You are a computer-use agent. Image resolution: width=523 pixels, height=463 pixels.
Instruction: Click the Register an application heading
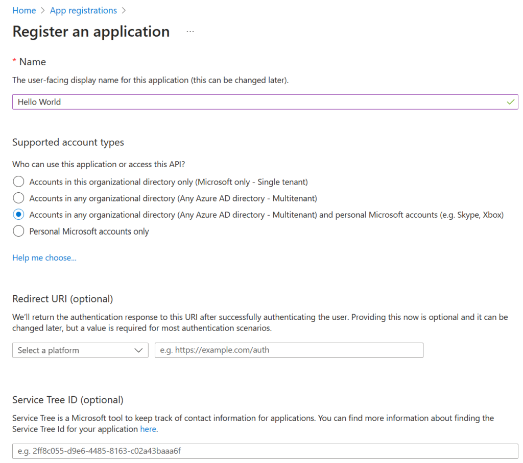(91, 32)
